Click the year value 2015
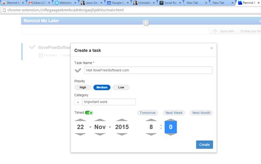261x164 pixels. (x=122, y=127)
